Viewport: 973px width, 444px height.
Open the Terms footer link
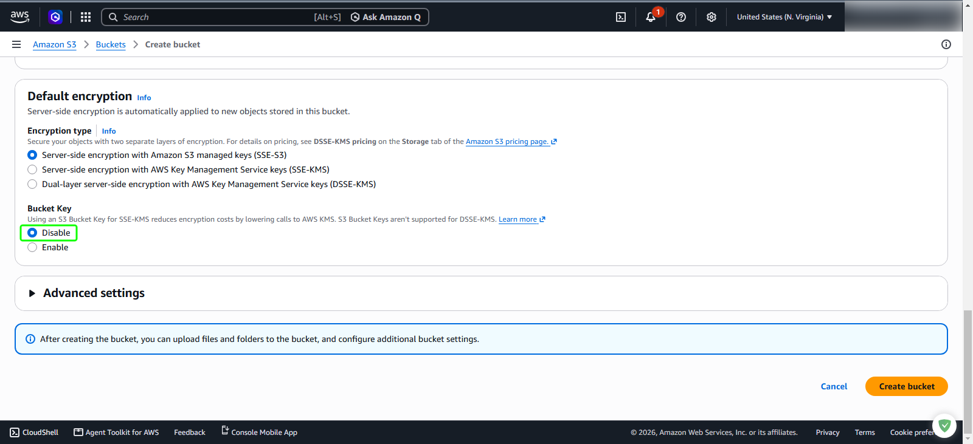(x=865, y=432)
